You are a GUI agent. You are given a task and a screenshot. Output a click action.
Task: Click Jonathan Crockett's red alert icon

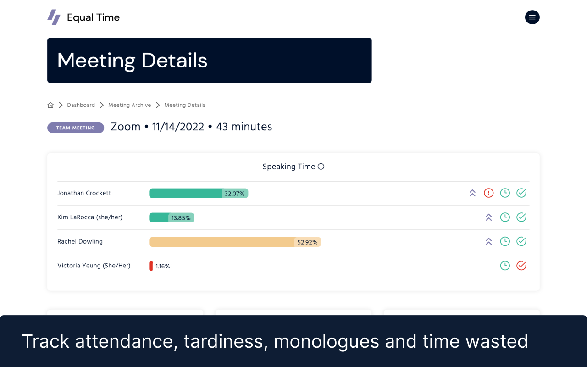[x=489, y=193]
